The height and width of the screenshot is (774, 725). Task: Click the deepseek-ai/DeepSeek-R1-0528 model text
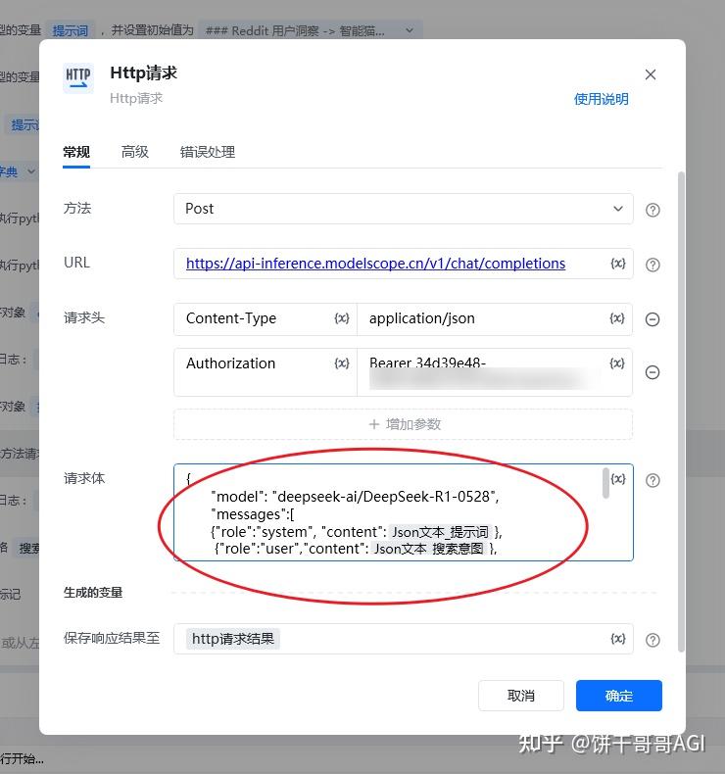(384, 497)
